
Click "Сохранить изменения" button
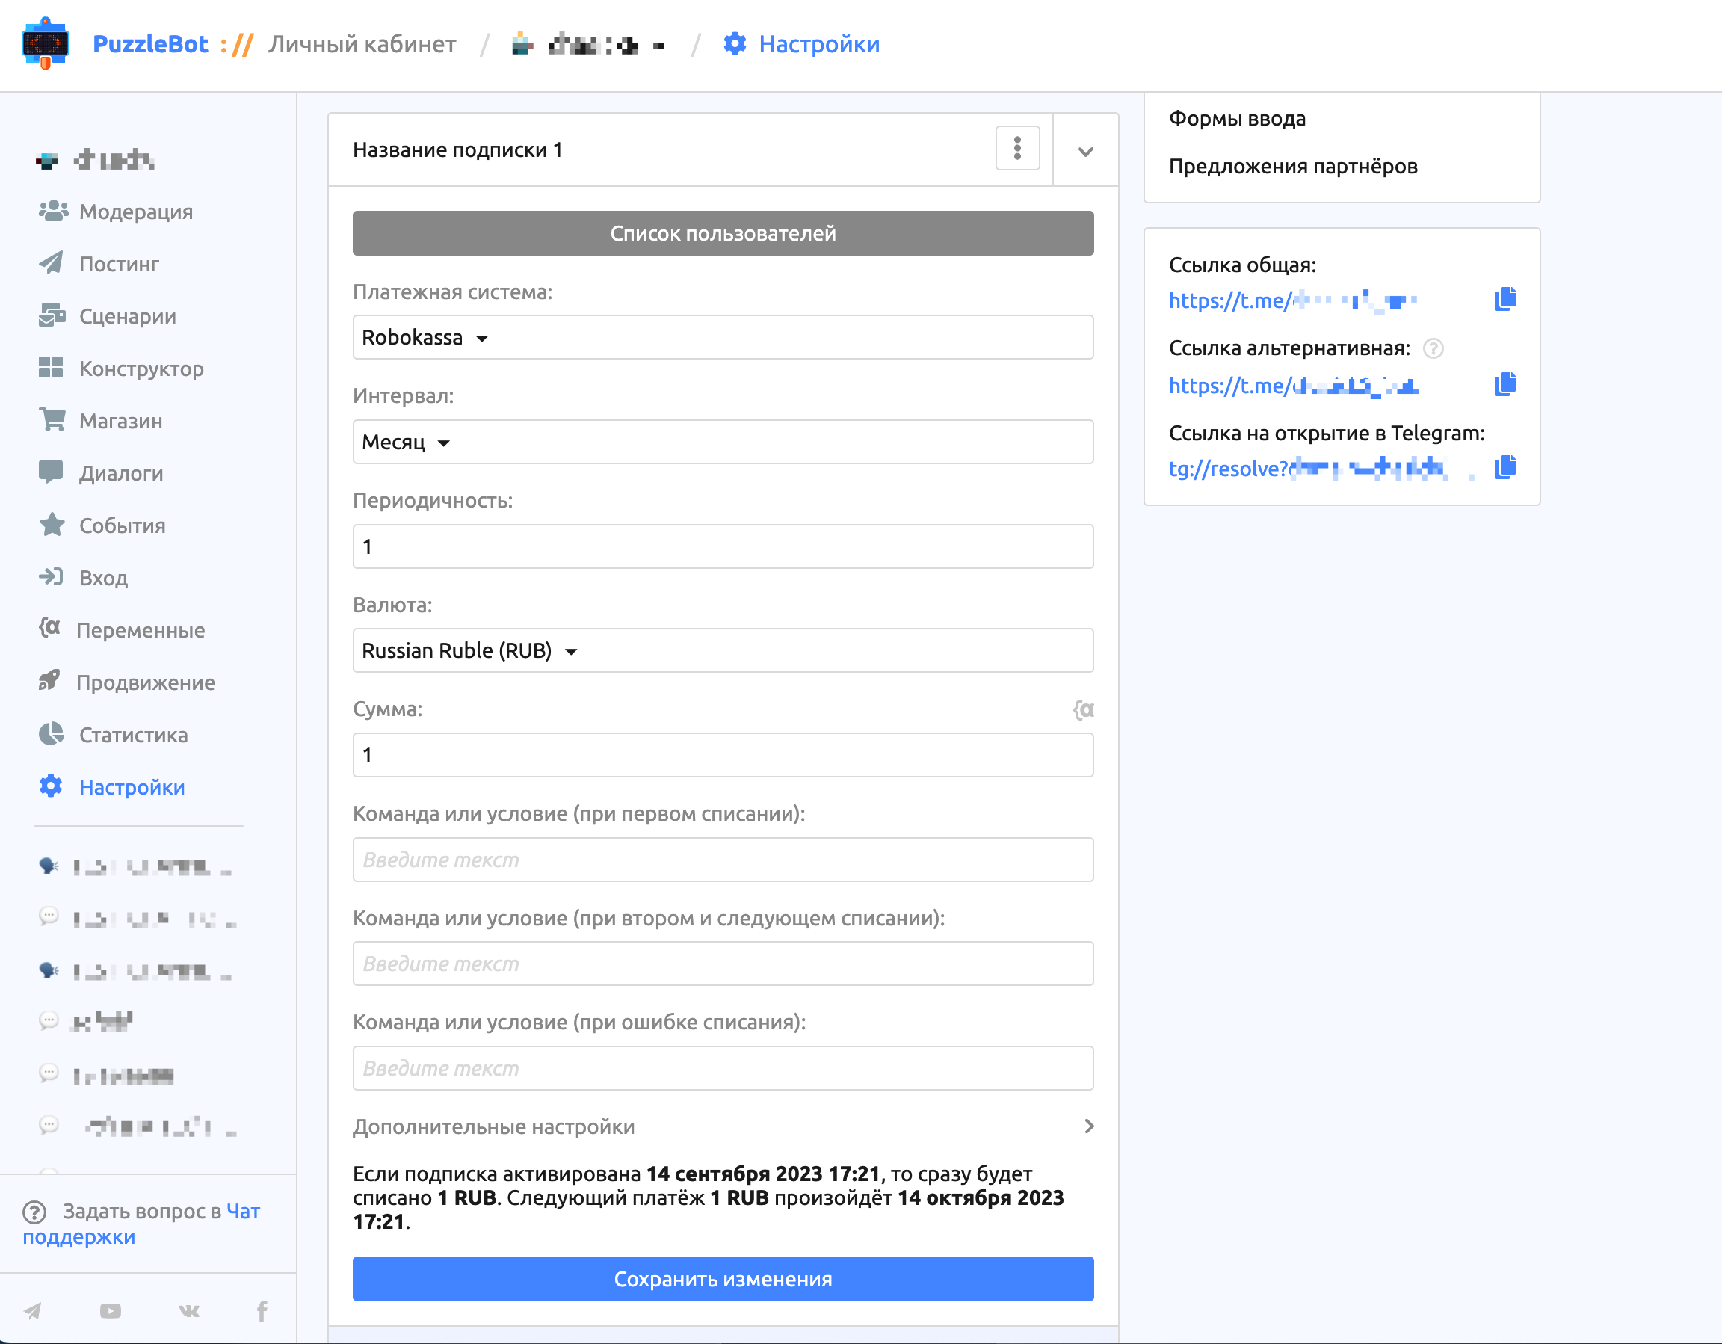pyautogui.click(x=722, y=1278)
